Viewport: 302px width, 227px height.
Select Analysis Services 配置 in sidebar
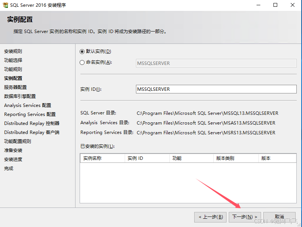pos(27,105)
